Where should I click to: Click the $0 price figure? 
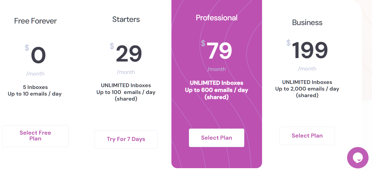coord(38,56)
